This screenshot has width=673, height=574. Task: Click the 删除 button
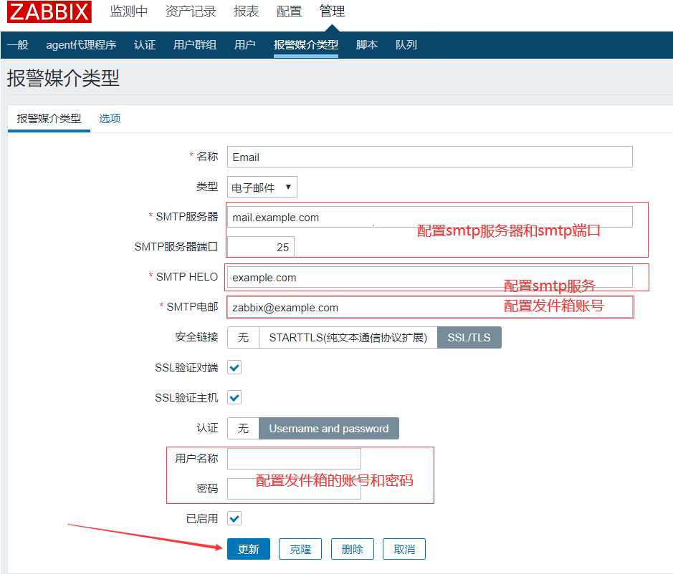[x=353, y=549]
